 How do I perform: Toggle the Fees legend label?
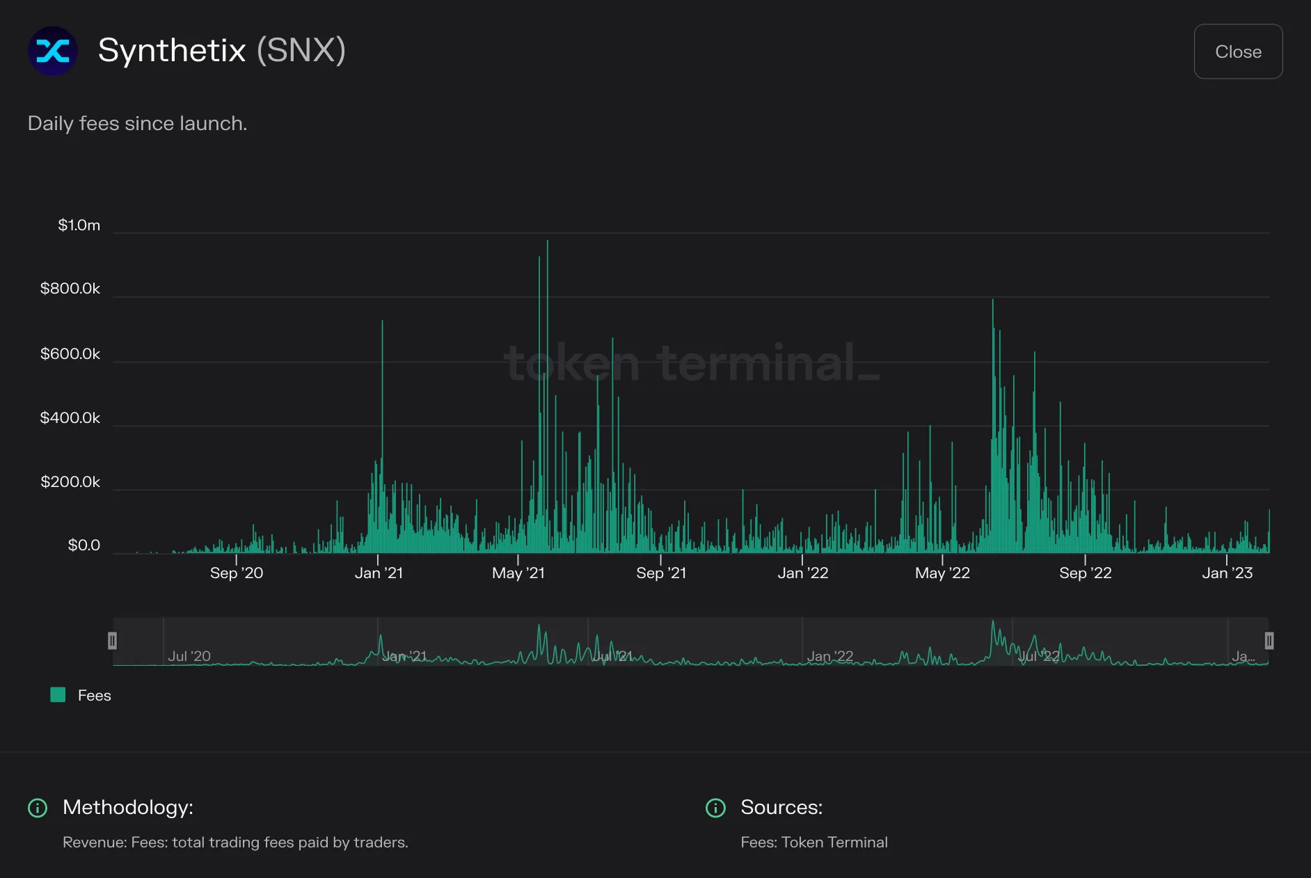tap(95, 696)
